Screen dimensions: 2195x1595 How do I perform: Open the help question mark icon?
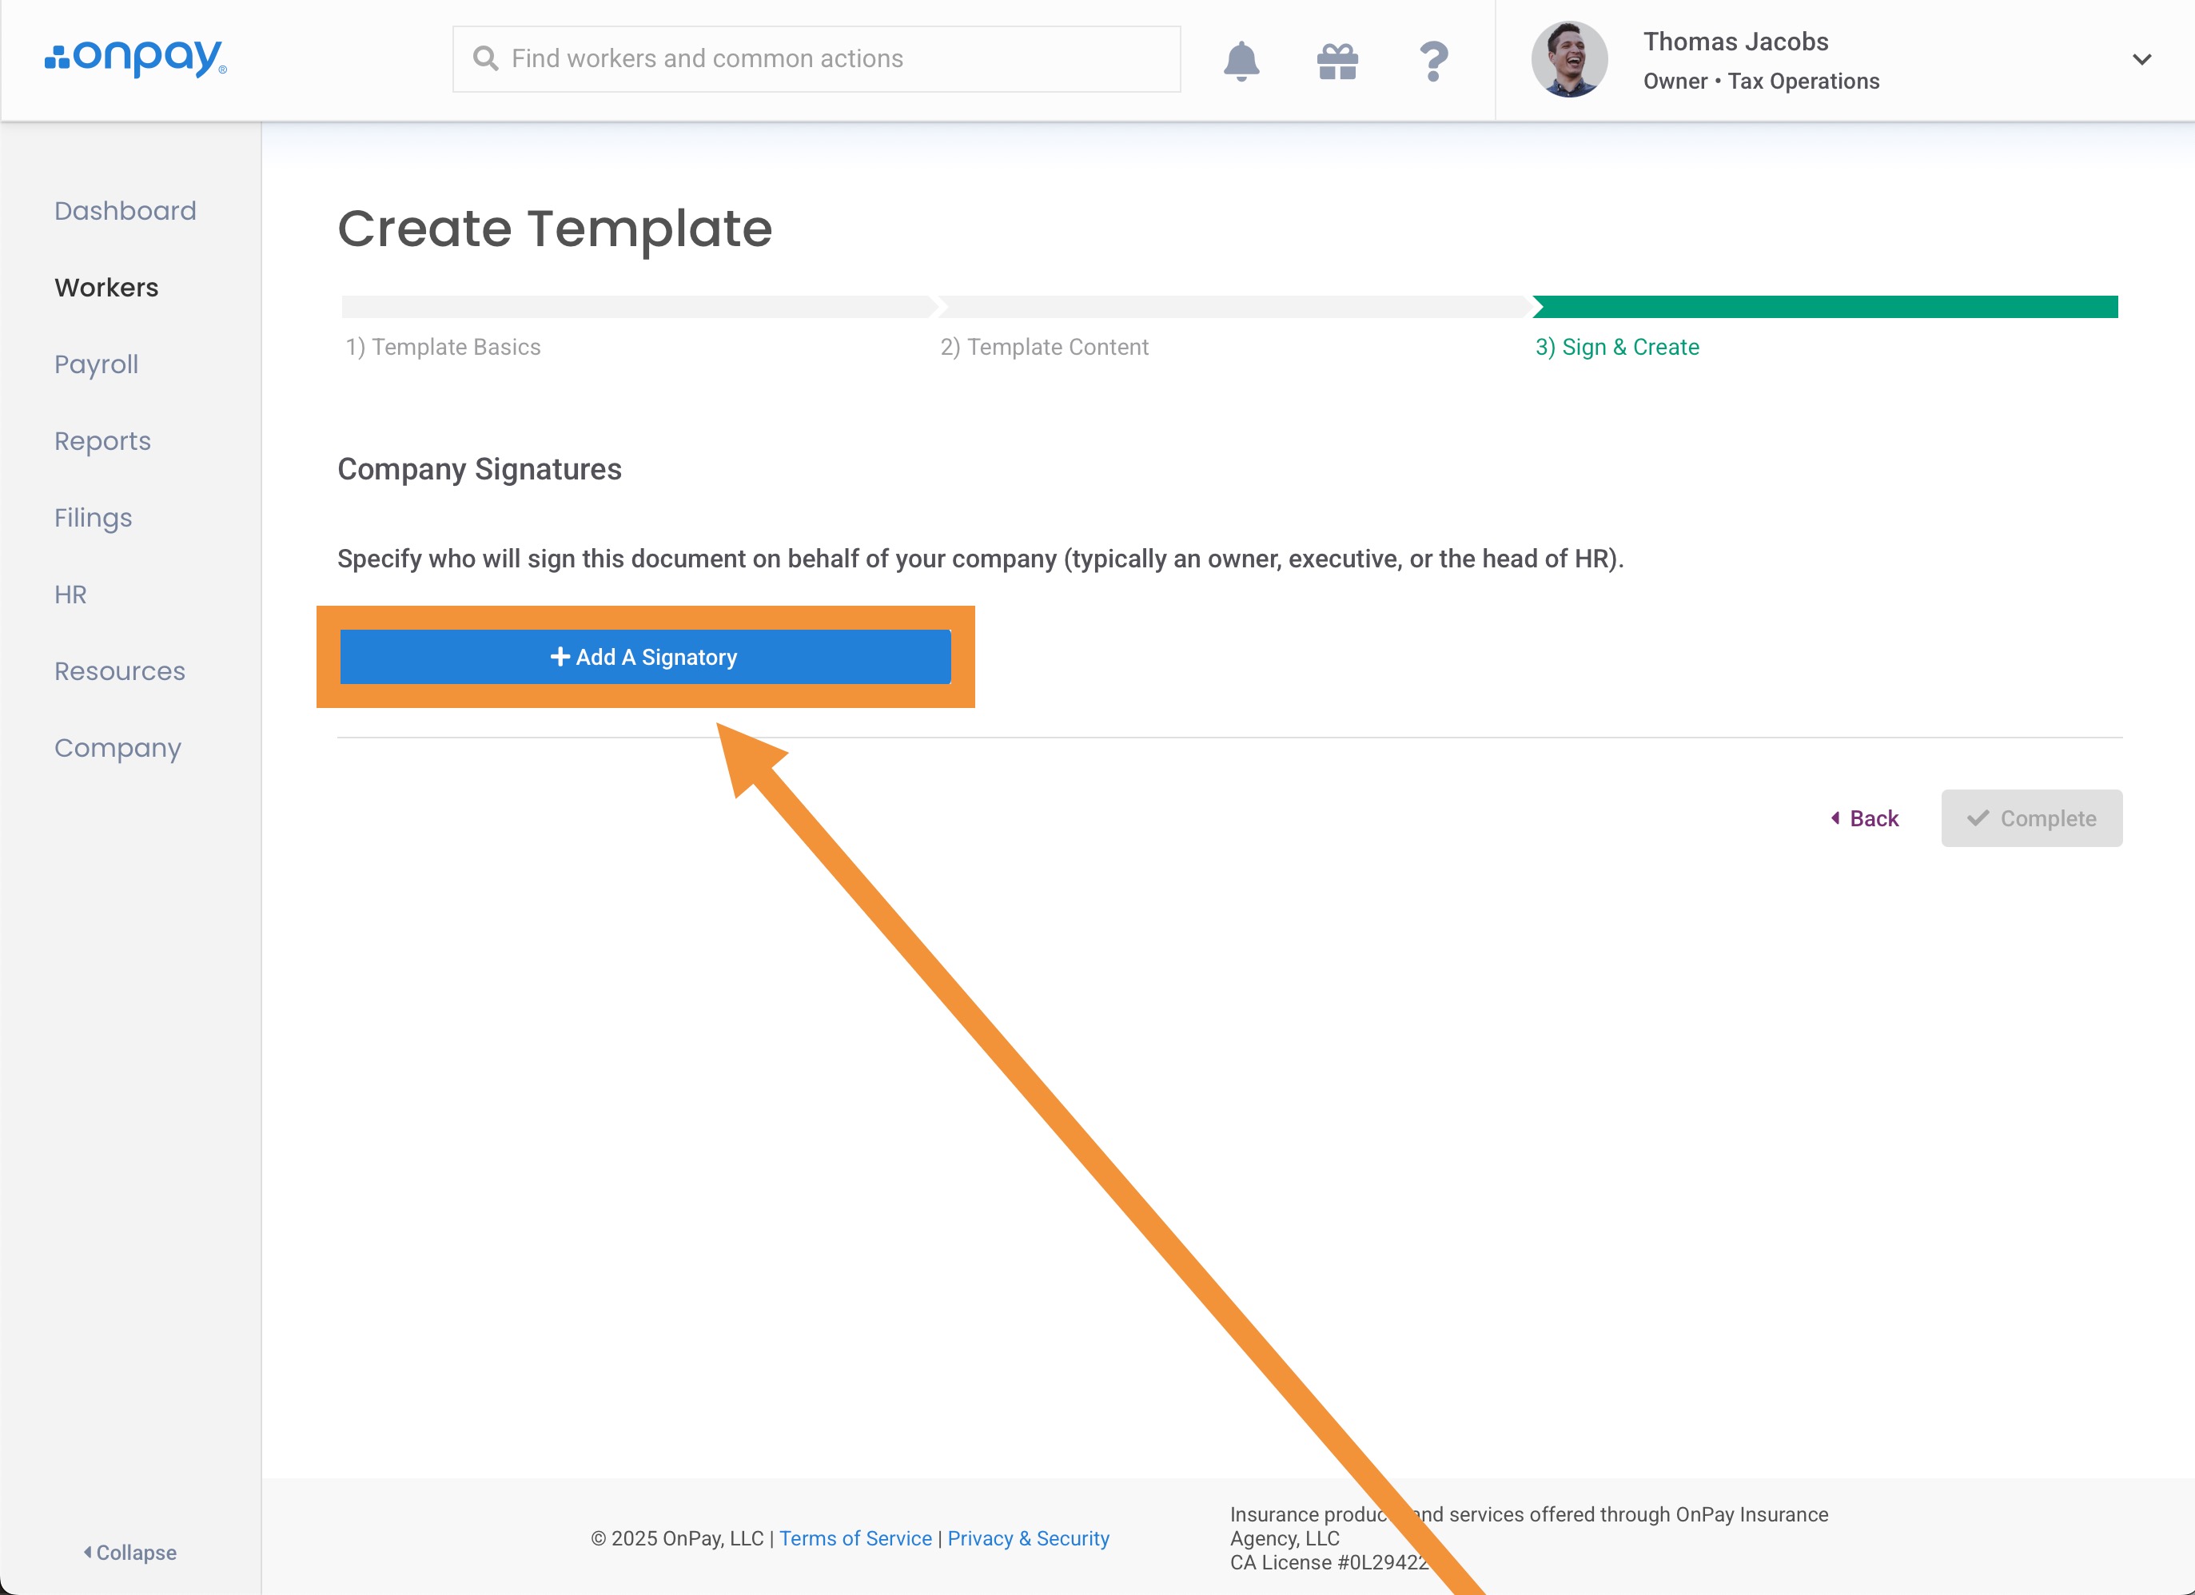pos(1433,61)
